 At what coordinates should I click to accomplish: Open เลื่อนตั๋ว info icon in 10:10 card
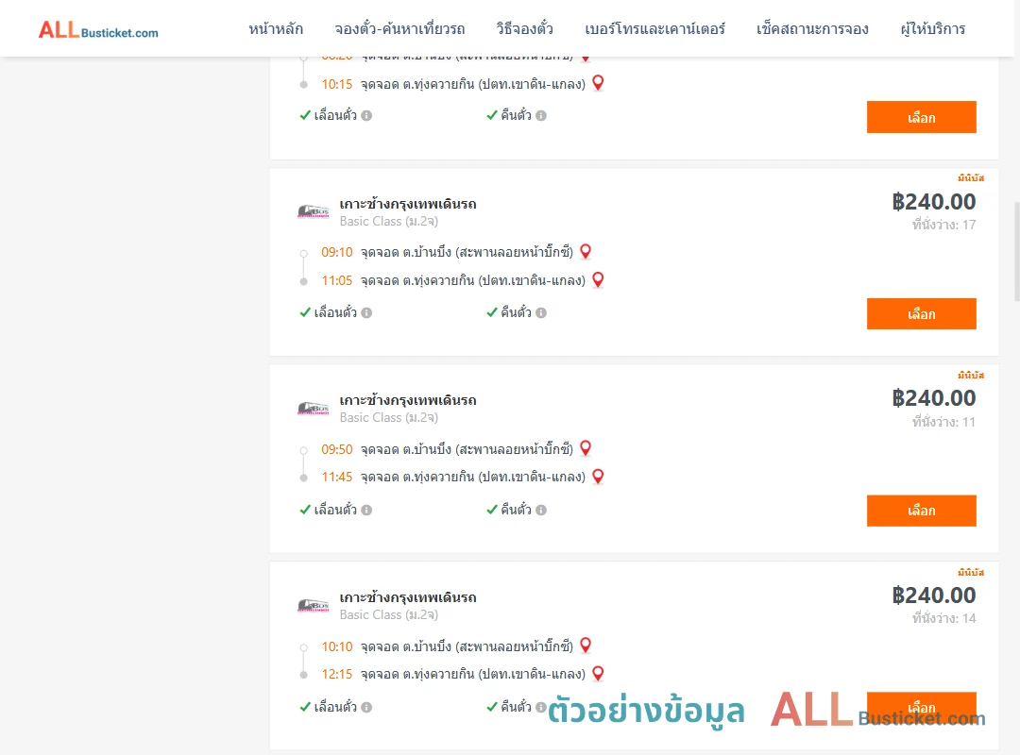coord(366,707)
